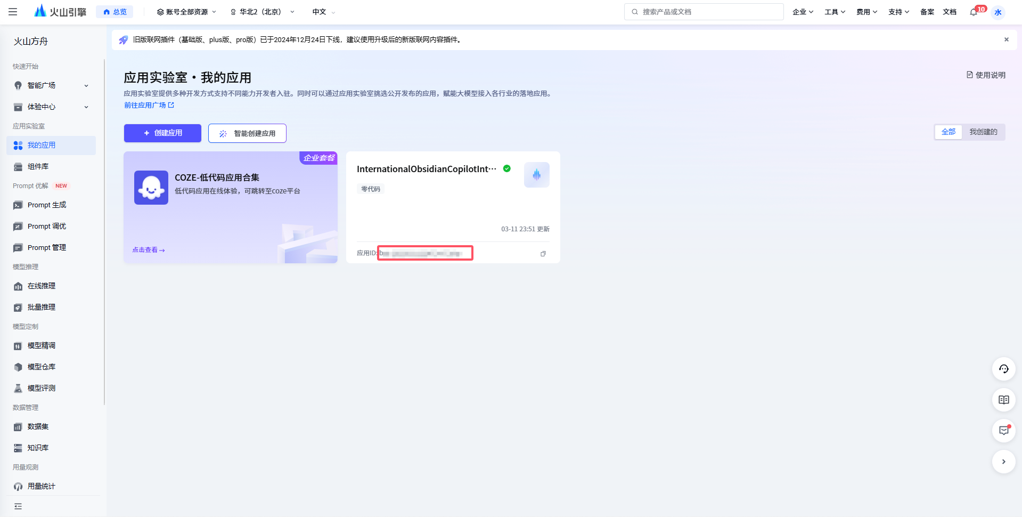Click the 企业套餐 badge
The width and height of the screenshot is (1022, 517).
click(x=318, y=158)
